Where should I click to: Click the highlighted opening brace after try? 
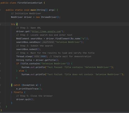coord(17,24)
